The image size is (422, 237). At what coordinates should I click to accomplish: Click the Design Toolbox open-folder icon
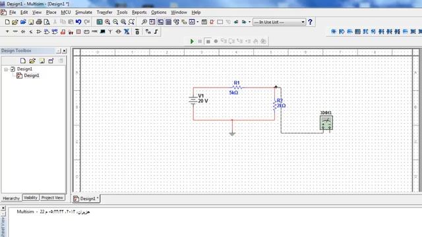point(32,61)
